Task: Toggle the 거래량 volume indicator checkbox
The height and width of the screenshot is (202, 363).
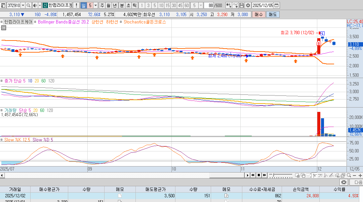Action: [x=1, y=110]
